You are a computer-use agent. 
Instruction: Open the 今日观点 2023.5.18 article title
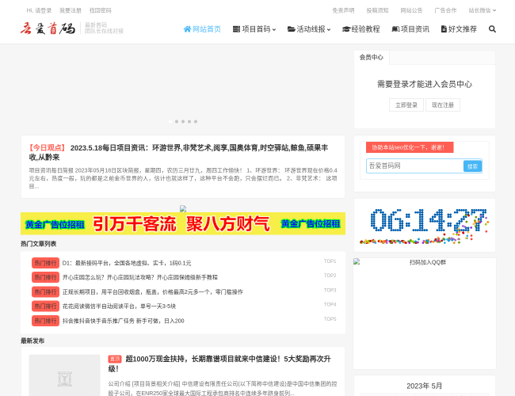click(x=178, y=152)
